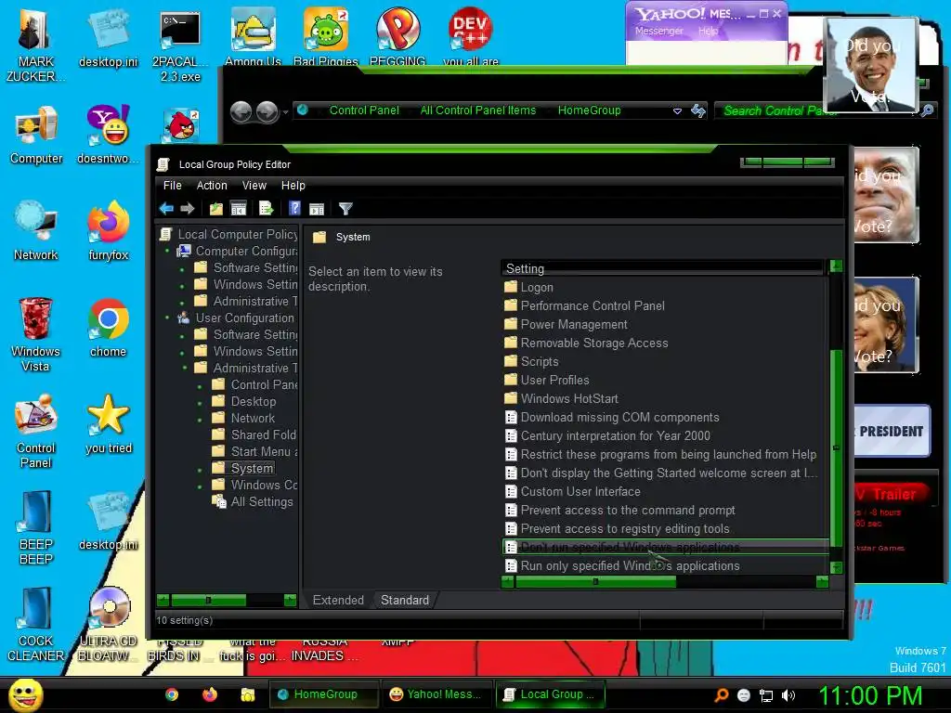Click the Back arrow in Group Policy toolbar
The width and height of the screenshot is (951, 713).
[166, 209]
